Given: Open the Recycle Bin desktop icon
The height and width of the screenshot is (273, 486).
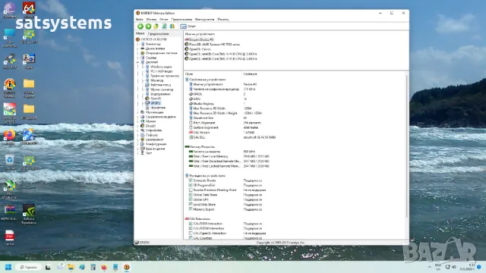Looking at the screenshot, I should point(9,162).
